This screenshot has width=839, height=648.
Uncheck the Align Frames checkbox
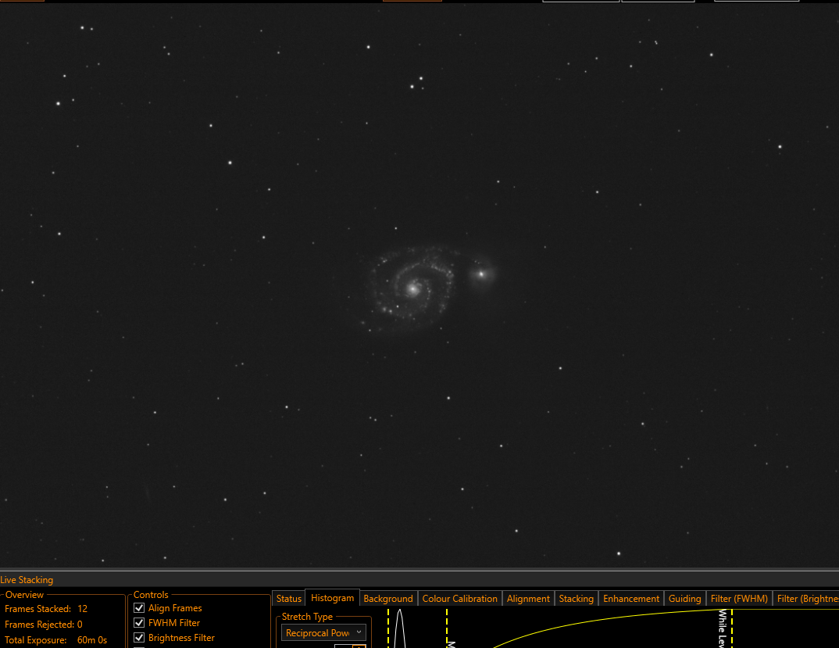(x=139, y=608)
